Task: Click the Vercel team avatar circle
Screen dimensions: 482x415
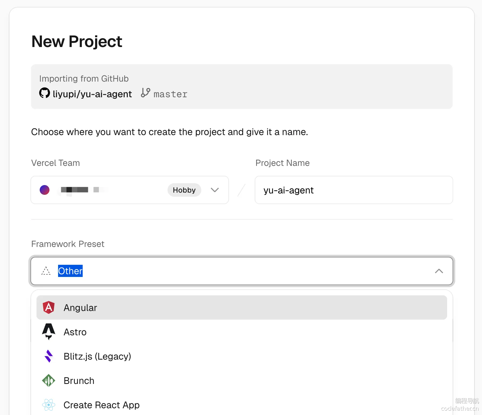Action: [x=45, y=190]
